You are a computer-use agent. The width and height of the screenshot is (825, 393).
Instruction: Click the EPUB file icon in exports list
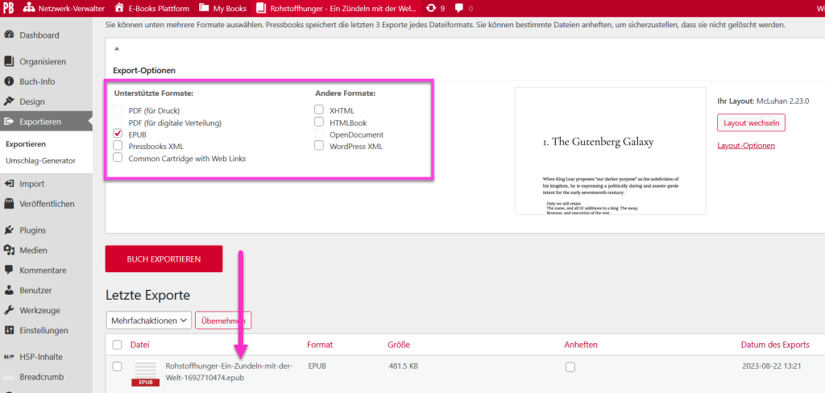tap(145, 372)
